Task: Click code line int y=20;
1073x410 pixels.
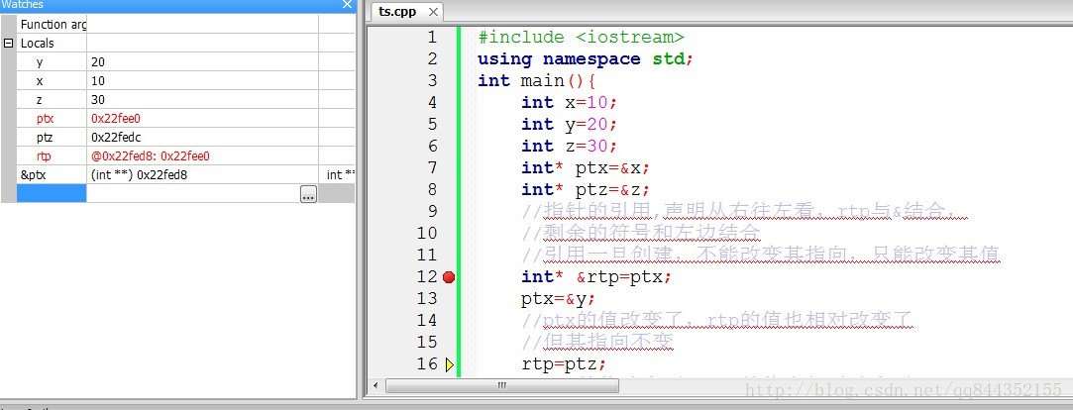Action: [570, 125]
